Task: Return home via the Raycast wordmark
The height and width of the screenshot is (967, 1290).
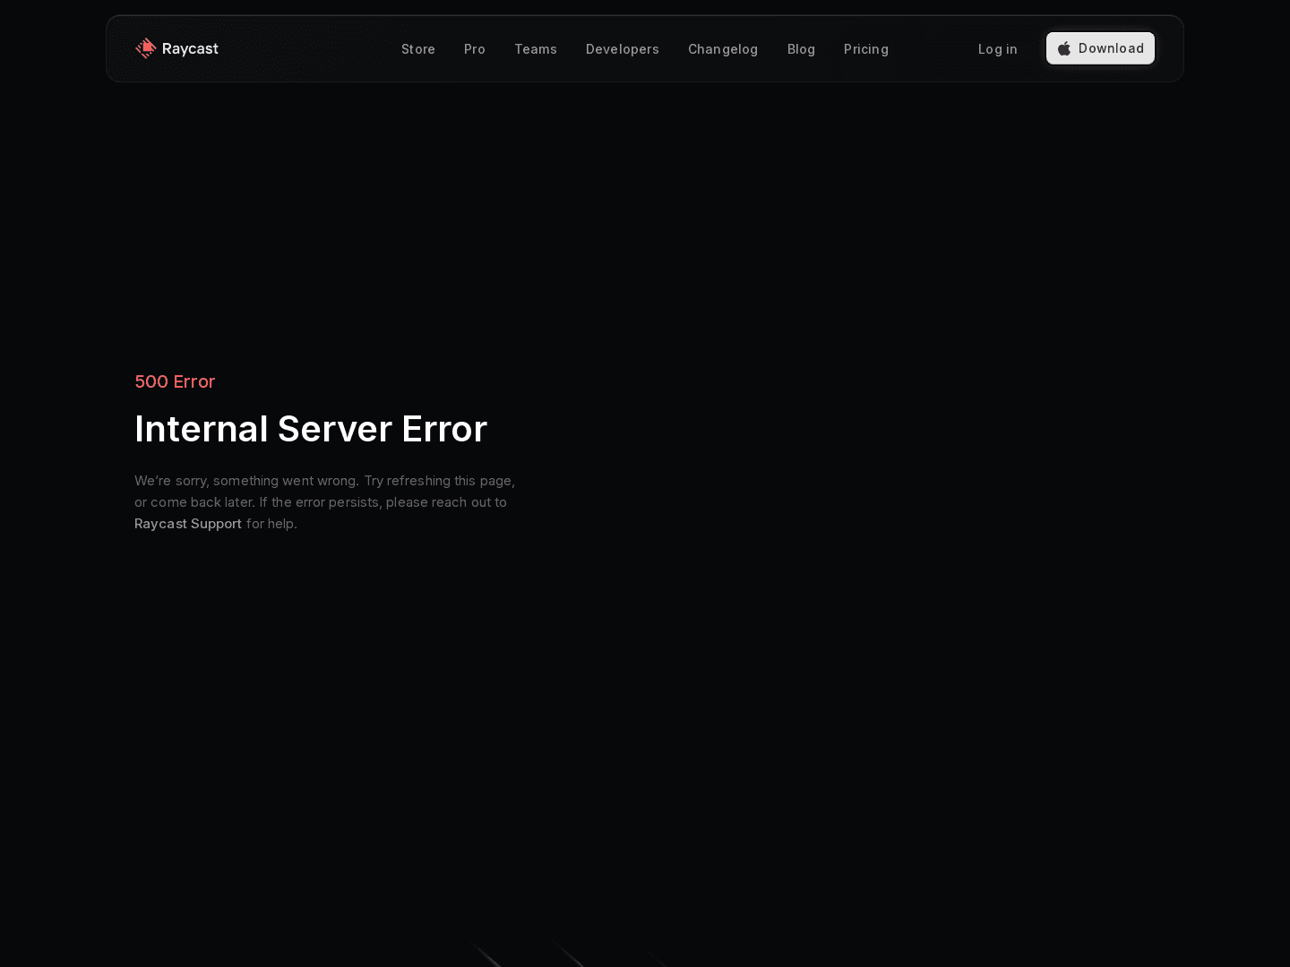Action: pos(191,48)
